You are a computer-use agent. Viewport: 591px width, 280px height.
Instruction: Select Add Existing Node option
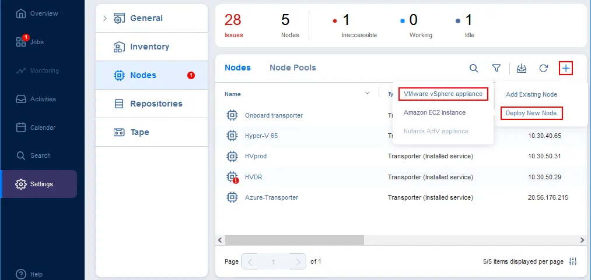click(x=531, y=94)
